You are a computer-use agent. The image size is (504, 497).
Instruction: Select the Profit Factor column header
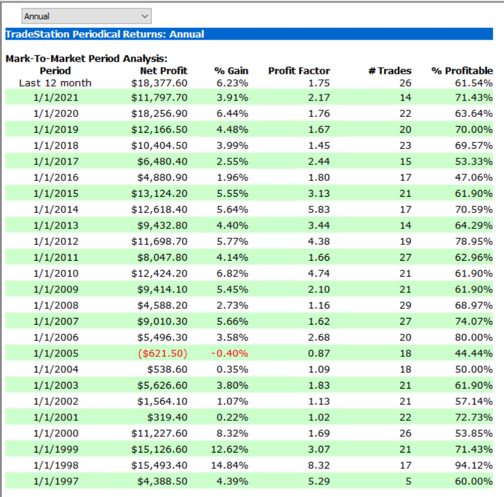[299, 71]
